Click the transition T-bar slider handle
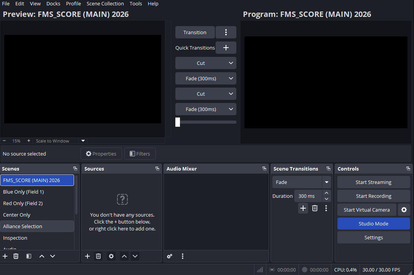This screenshot has width=414, height=275. 178,122
